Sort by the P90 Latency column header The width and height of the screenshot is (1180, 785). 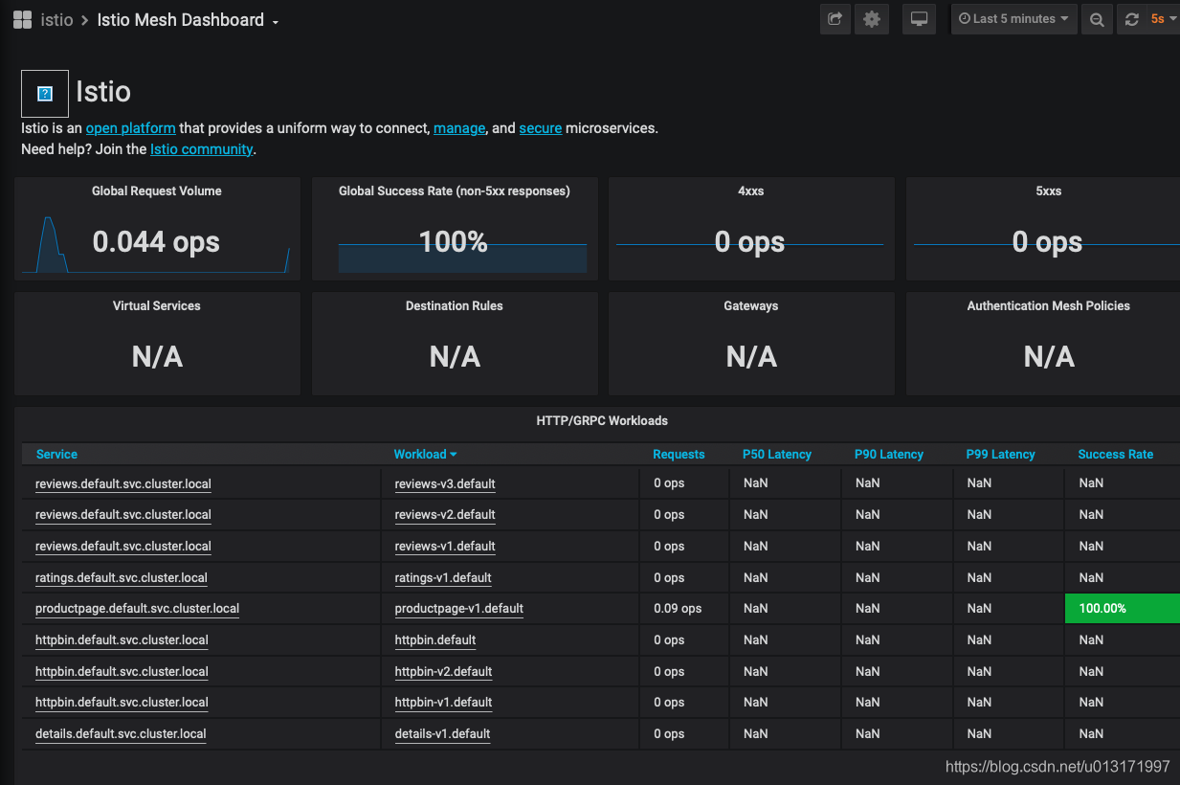889,454
